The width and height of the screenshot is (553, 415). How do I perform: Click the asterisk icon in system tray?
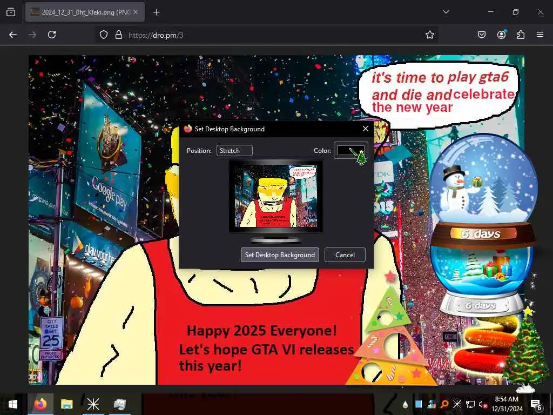(457, 404)
